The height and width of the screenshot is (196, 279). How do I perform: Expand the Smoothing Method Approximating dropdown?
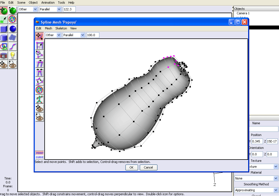click(256, 190)
